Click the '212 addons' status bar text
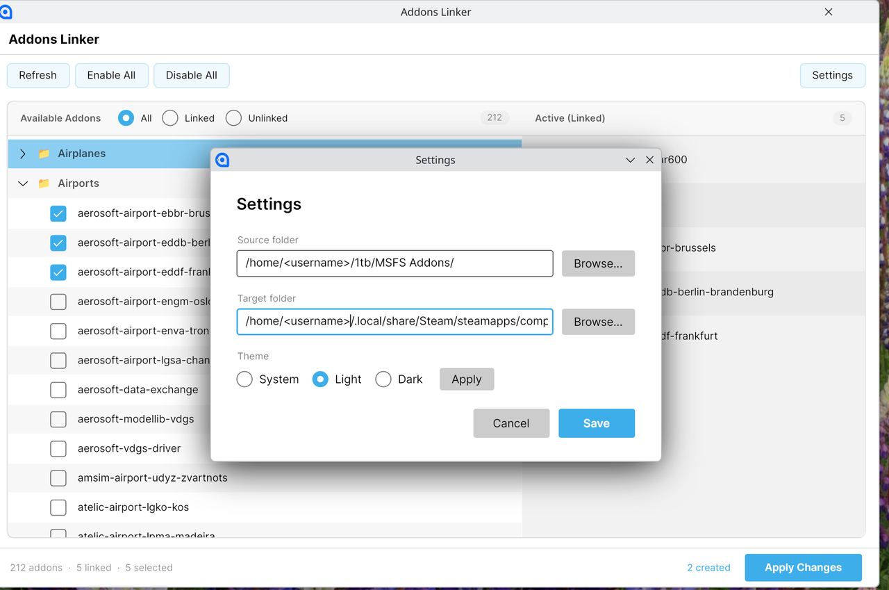Screen dimensions: 889x590 36,568
